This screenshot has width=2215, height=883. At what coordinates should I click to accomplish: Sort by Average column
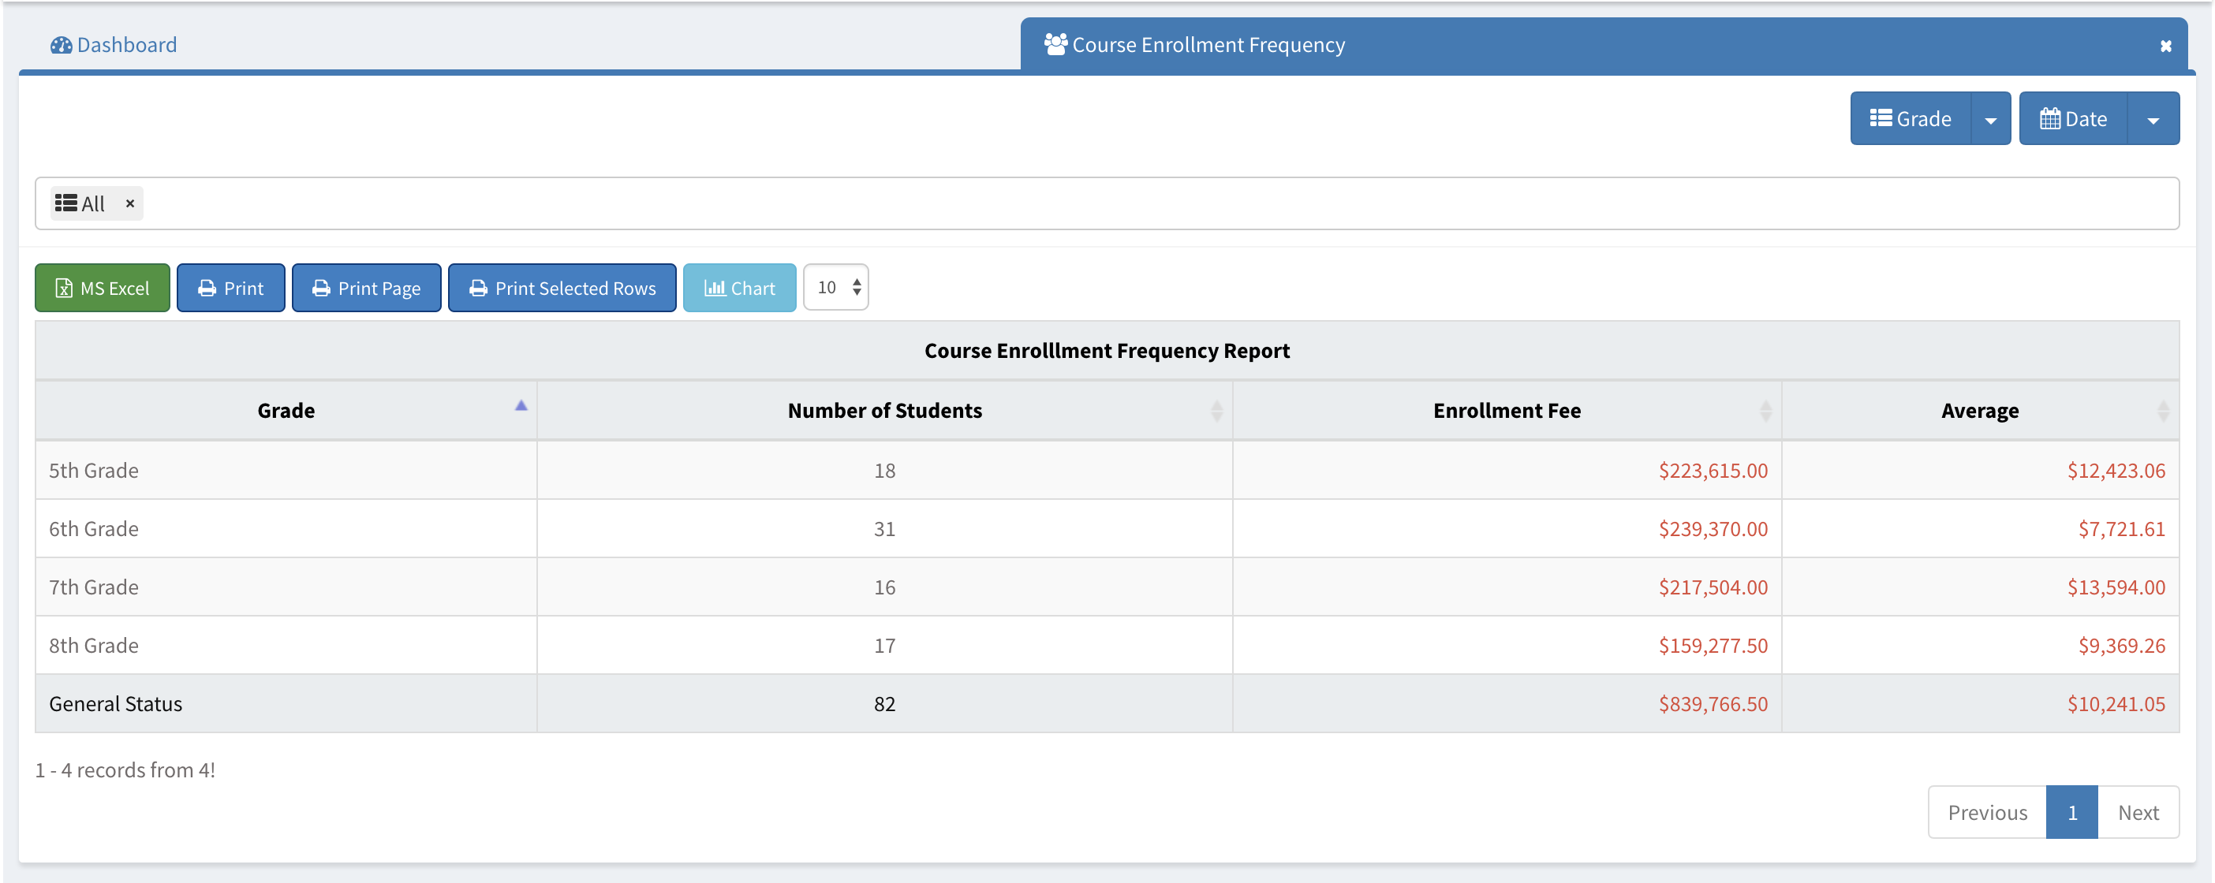coord(1978,410)
